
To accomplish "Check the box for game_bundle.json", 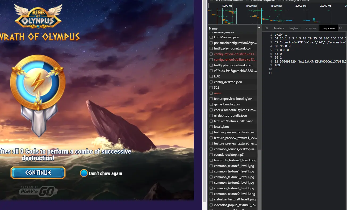I will click(211, 104).
